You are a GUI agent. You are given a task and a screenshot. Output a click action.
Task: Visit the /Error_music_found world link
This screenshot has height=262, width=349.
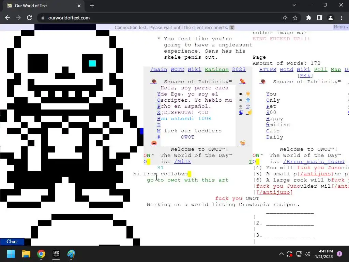[314, 161]
